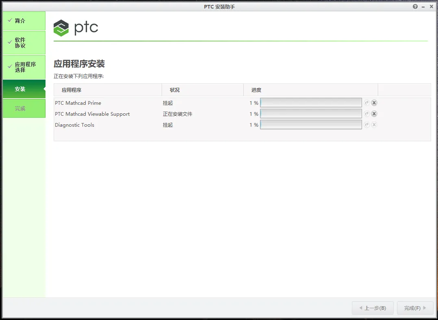
Task: Open the help question mark icon
Action: pyautogui.click(x=415, y=6)
